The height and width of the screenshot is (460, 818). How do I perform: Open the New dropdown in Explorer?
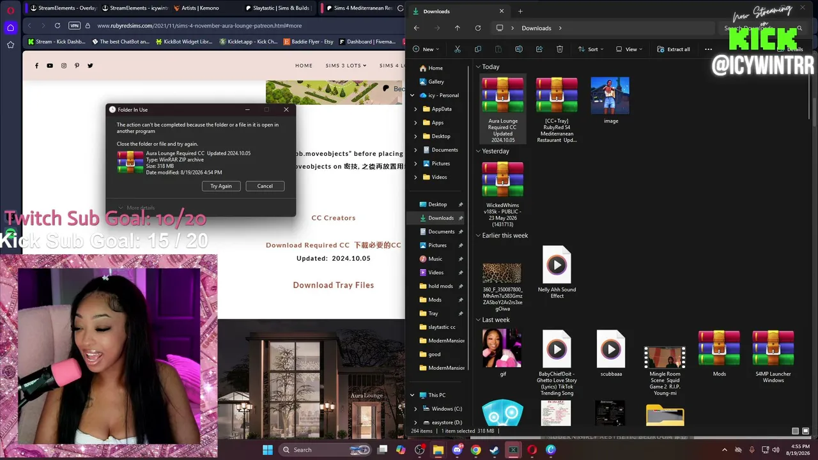point(428,49)
